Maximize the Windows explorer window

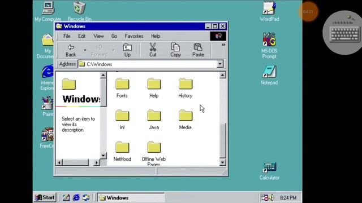click(215, 27)
